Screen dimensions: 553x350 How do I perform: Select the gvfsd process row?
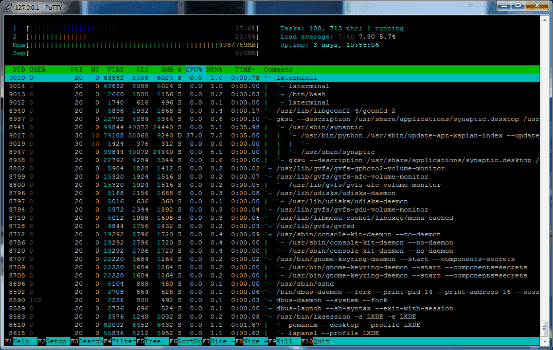pos(272,226)
